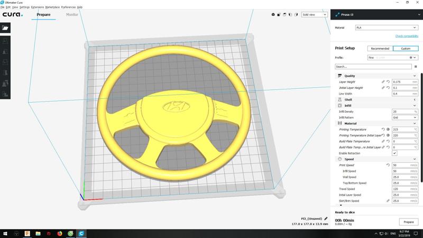
Task: Click link icon next to Layer Height
Action: [383, 82]
